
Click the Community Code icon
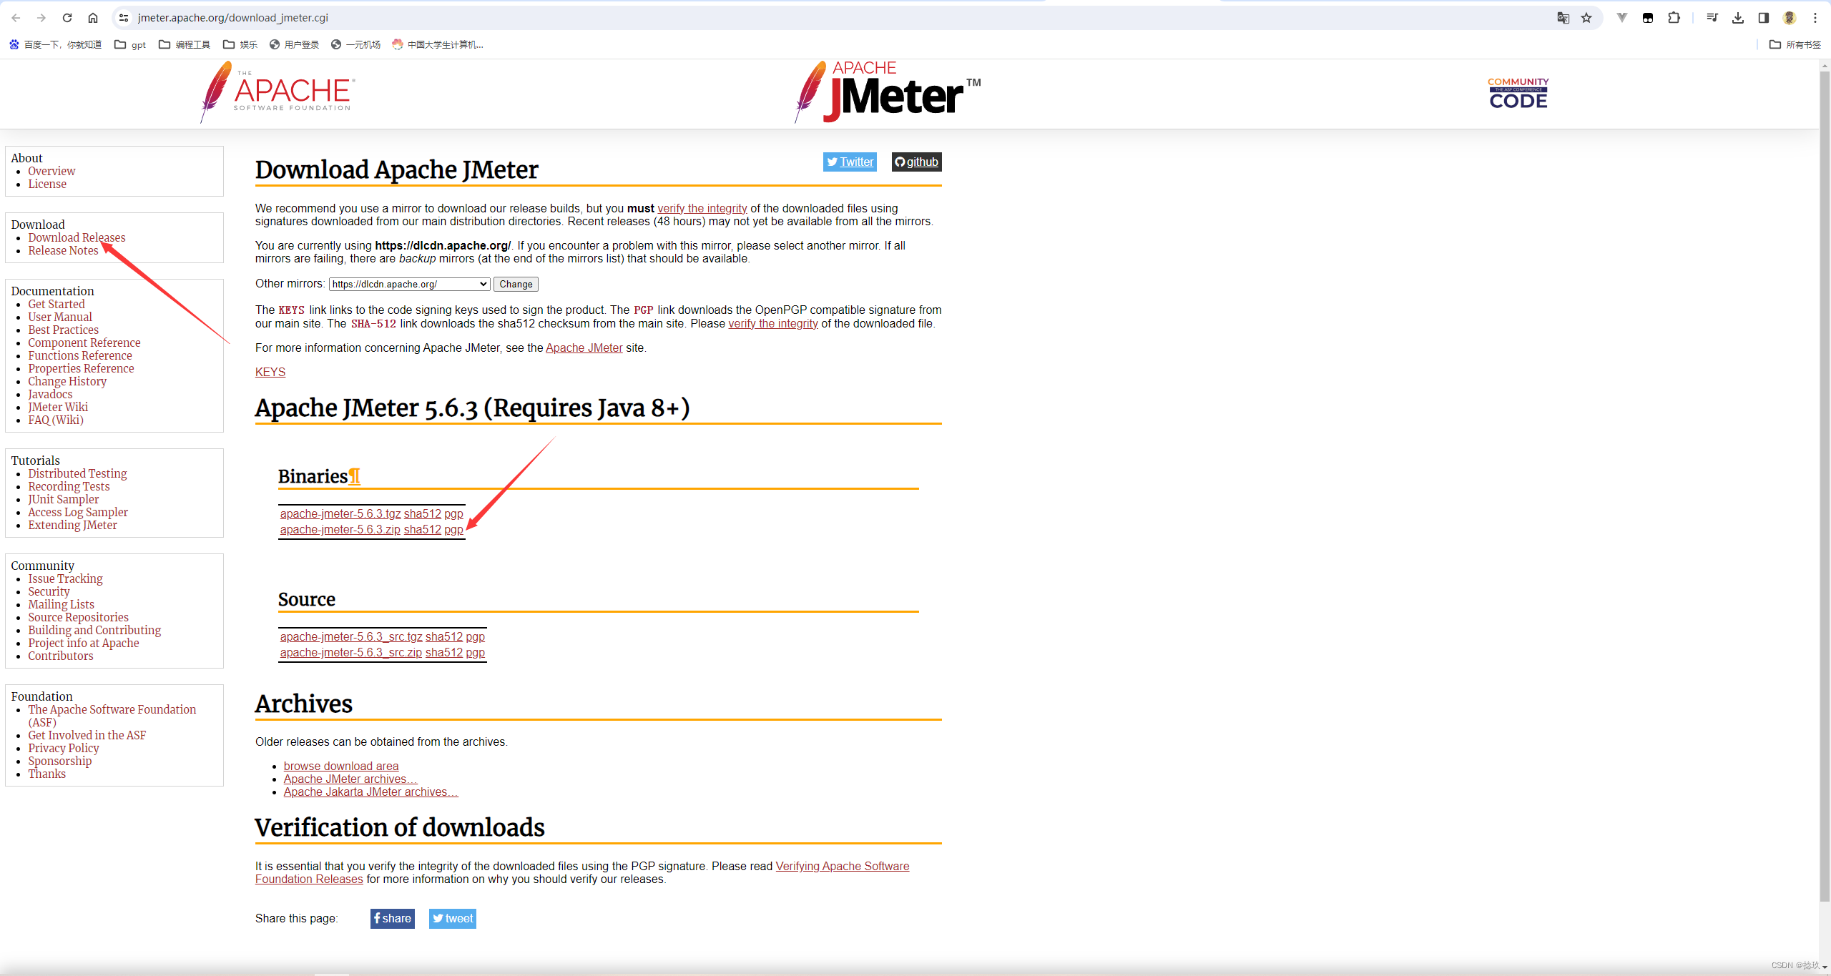[x=1518, y=92]
